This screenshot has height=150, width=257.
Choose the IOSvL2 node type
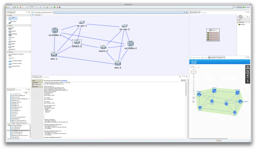pyautogui.click(x=12, y=49)
